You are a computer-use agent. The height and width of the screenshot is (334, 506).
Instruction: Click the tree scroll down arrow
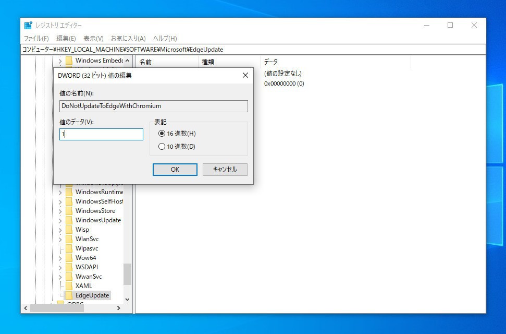pos(128,300)
